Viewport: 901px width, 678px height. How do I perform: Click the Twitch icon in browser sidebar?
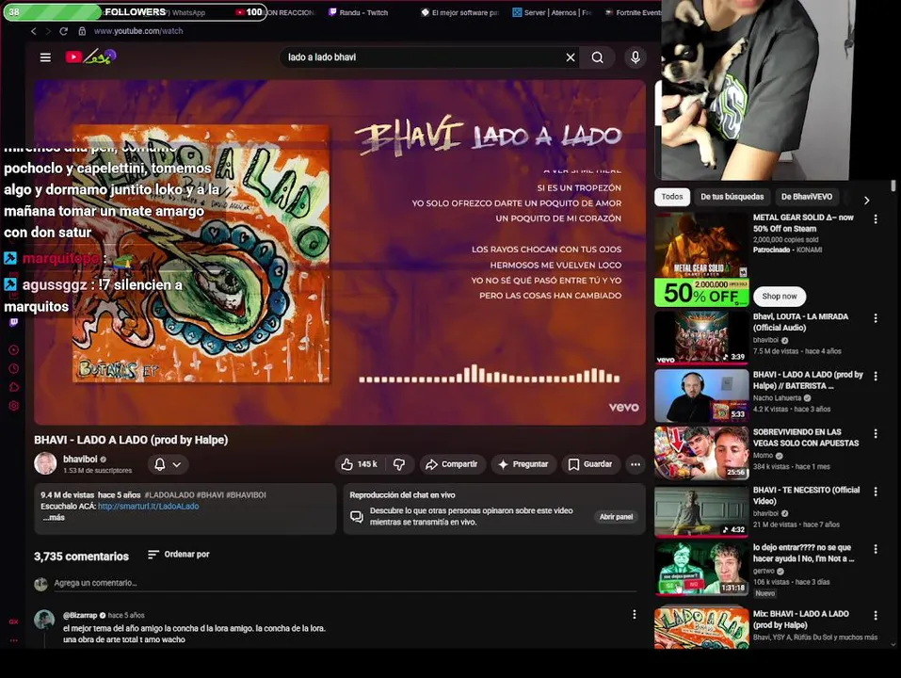[14, 322]
